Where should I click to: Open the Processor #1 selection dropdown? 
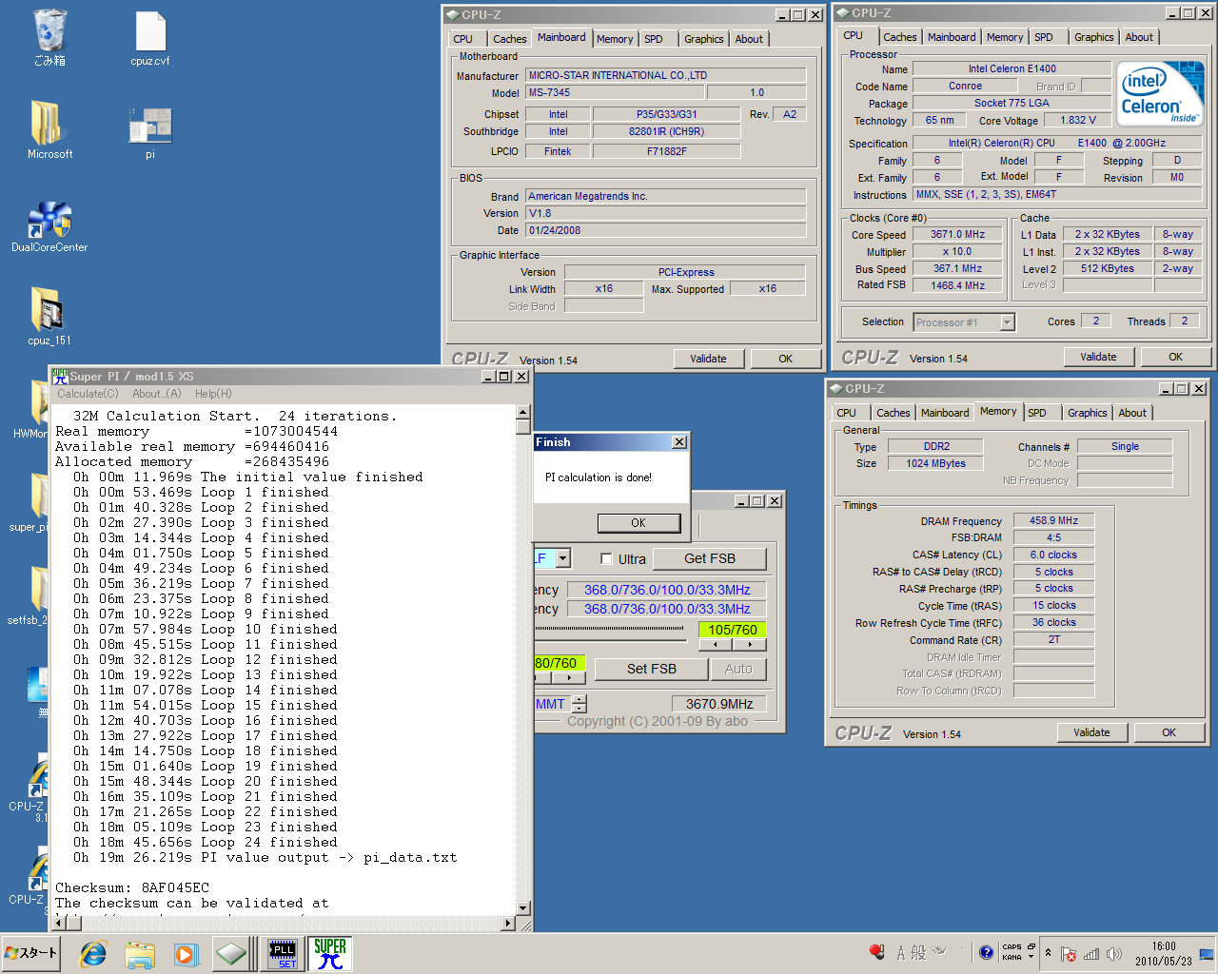pos(1007,322)
